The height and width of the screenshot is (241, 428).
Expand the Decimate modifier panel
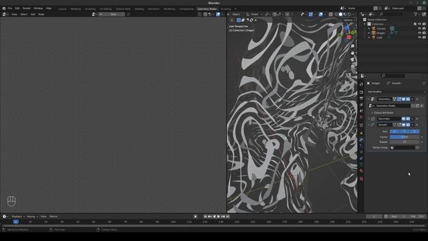point(369,118)
